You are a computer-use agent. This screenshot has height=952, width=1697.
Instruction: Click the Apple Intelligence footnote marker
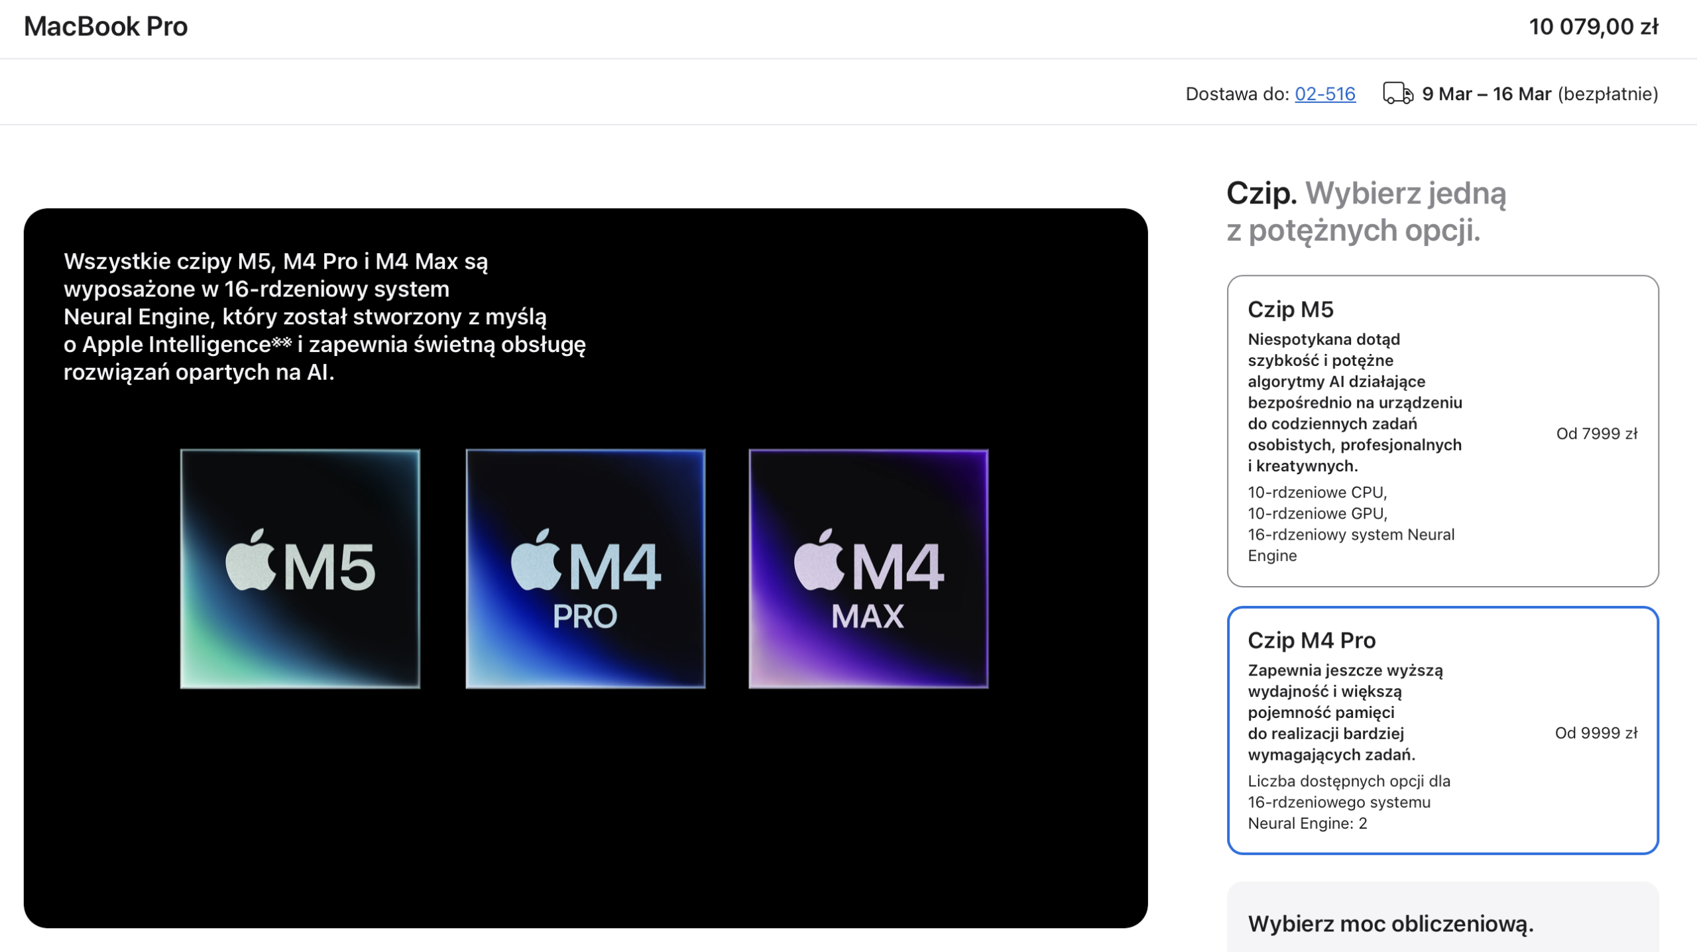[282, 341]
